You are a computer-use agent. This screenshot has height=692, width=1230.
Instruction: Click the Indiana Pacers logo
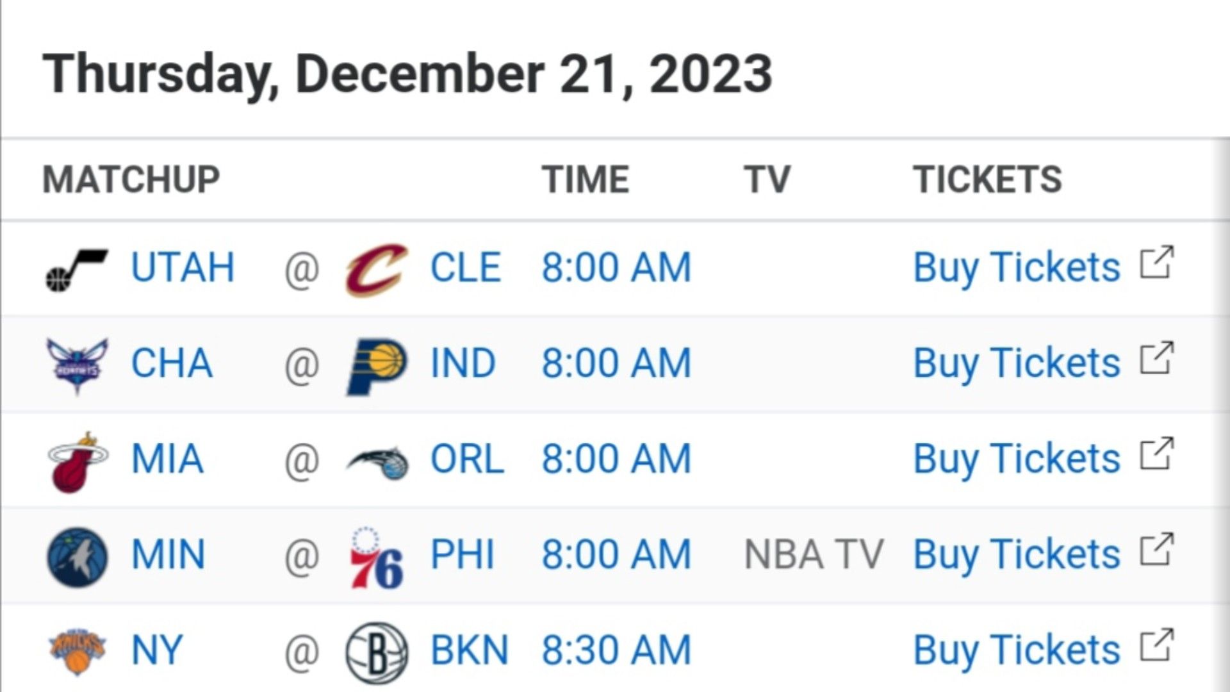[x=377, y=367]
